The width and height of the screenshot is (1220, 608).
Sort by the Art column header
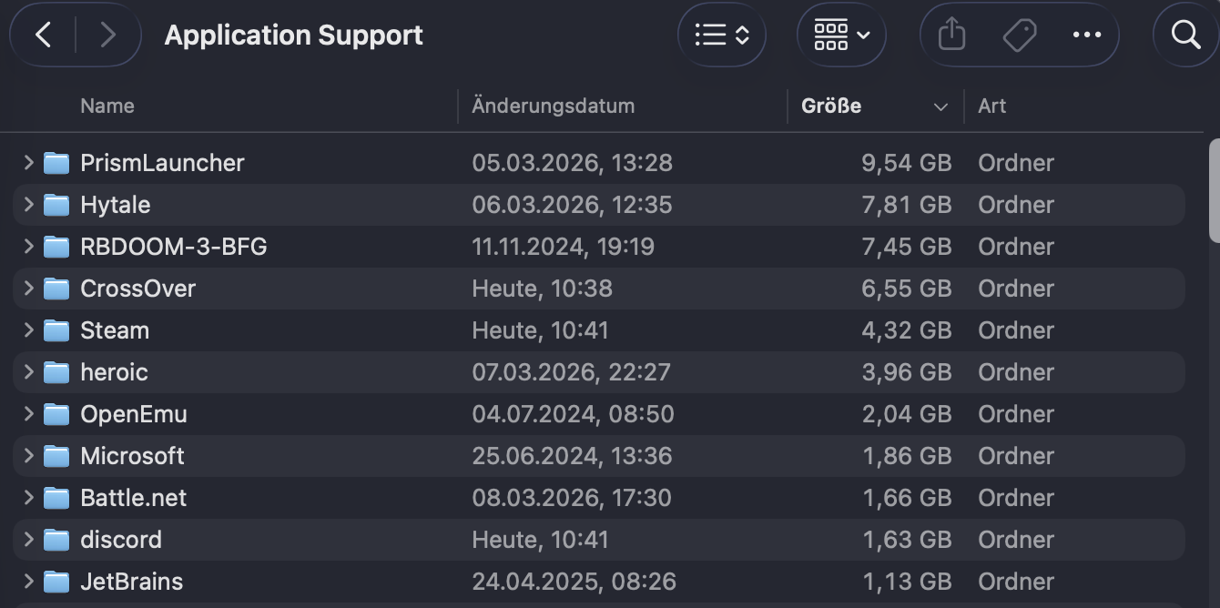[x=992, y=106]
